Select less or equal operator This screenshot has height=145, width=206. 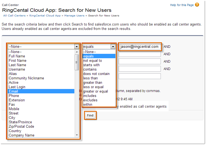tap(99, 87)
